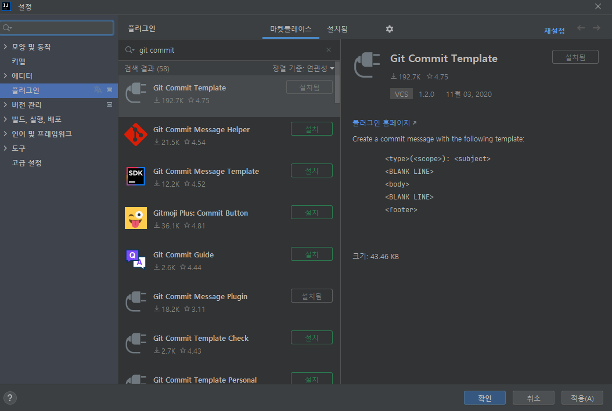Click the Git Commit Template plug icon
Screen dimensions: 612x411
[x=135, y=93]
